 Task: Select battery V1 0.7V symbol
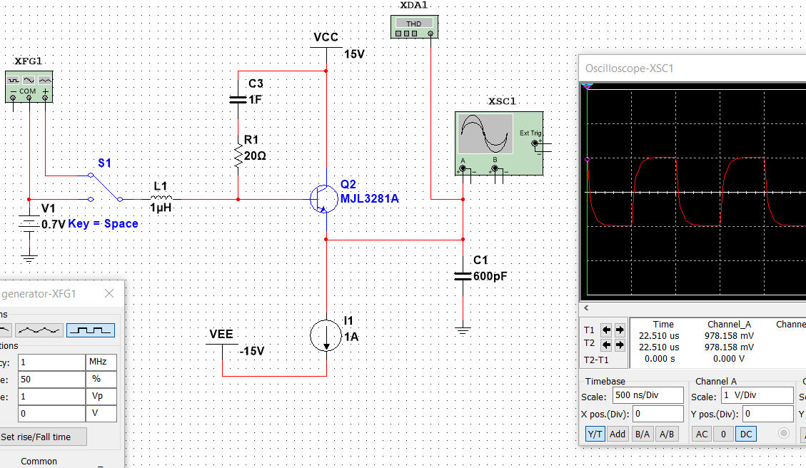pos(29,223)
